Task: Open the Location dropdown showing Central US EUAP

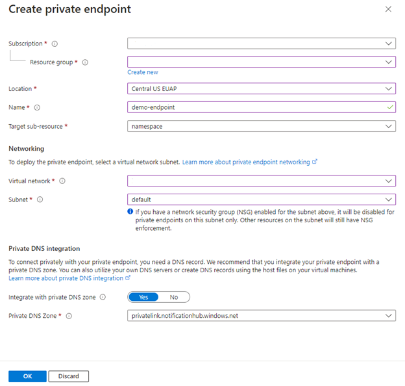Action: point(261,88)
